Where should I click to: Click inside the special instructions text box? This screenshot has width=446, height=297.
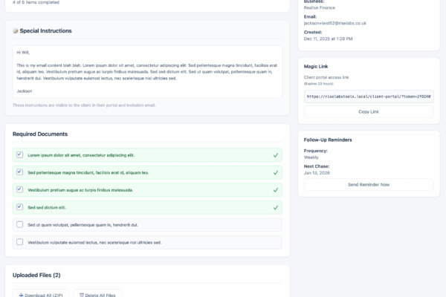tap(147, 71)
